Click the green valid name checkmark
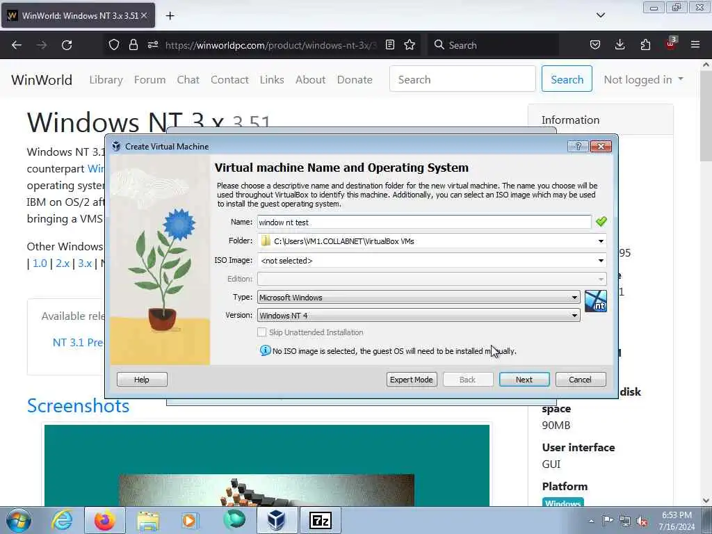 tap(601, 222)
